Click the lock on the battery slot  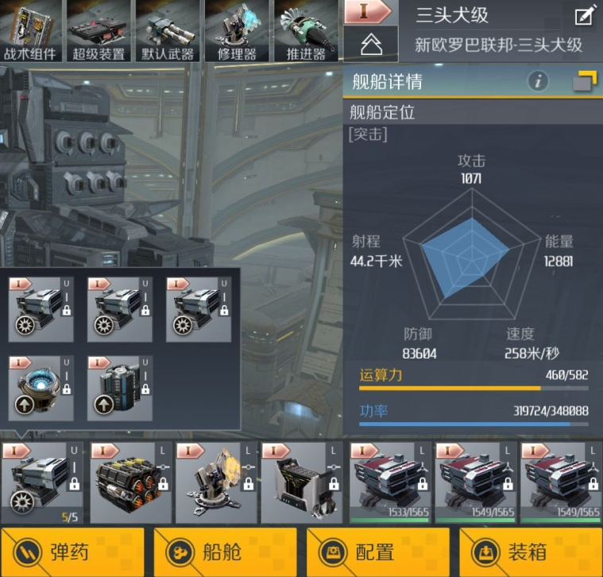(163, 483)
